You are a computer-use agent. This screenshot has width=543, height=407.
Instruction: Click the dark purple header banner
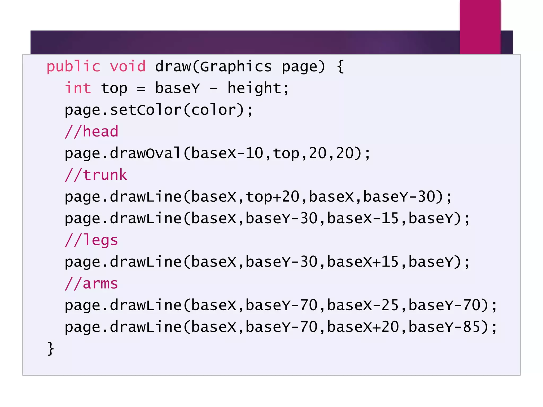[239, 42]
